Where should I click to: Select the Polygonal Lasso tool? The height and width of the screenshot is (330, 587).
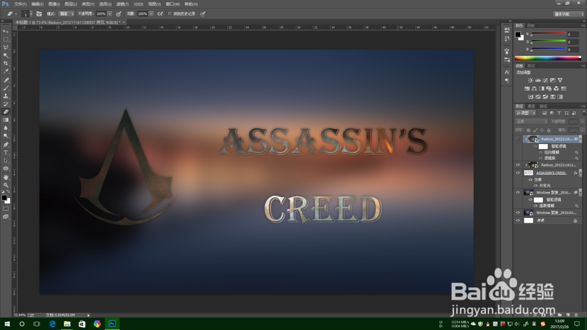[6, 47]
